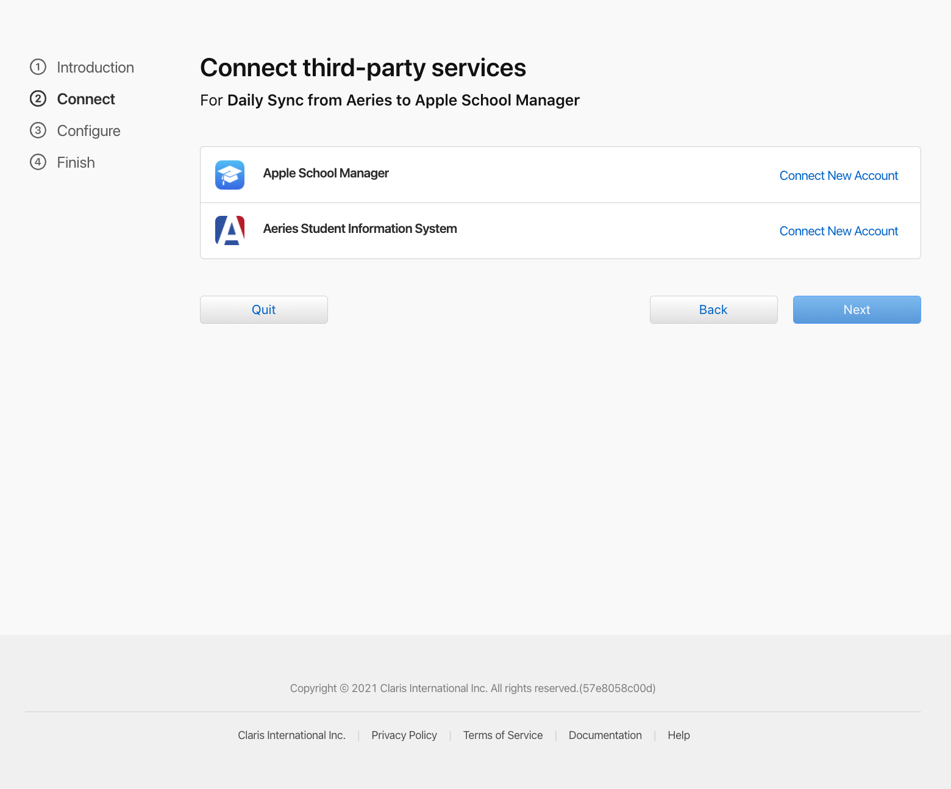951x789 pixels.
Task: Go back to the previous step
Action: coord(714,310)
